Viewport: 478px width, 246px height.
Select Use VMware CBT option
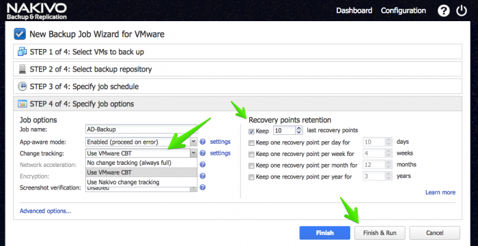141,172
